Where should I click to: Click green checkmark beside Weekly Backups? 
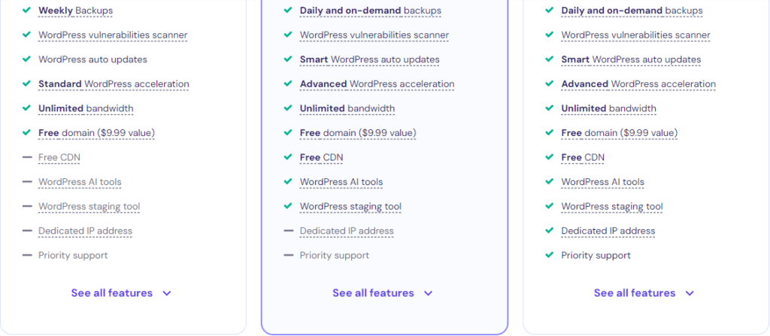click(26, 11)
